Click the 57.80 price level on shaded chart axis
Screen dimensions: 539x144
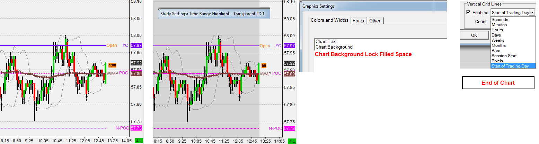[x=290, y=104]
